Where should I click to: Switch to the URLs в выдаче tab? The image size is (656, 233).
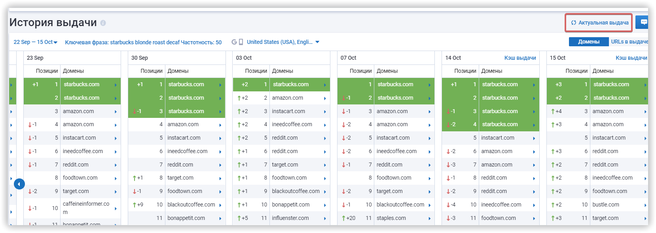pyautogui.click(x=629, y=42)
